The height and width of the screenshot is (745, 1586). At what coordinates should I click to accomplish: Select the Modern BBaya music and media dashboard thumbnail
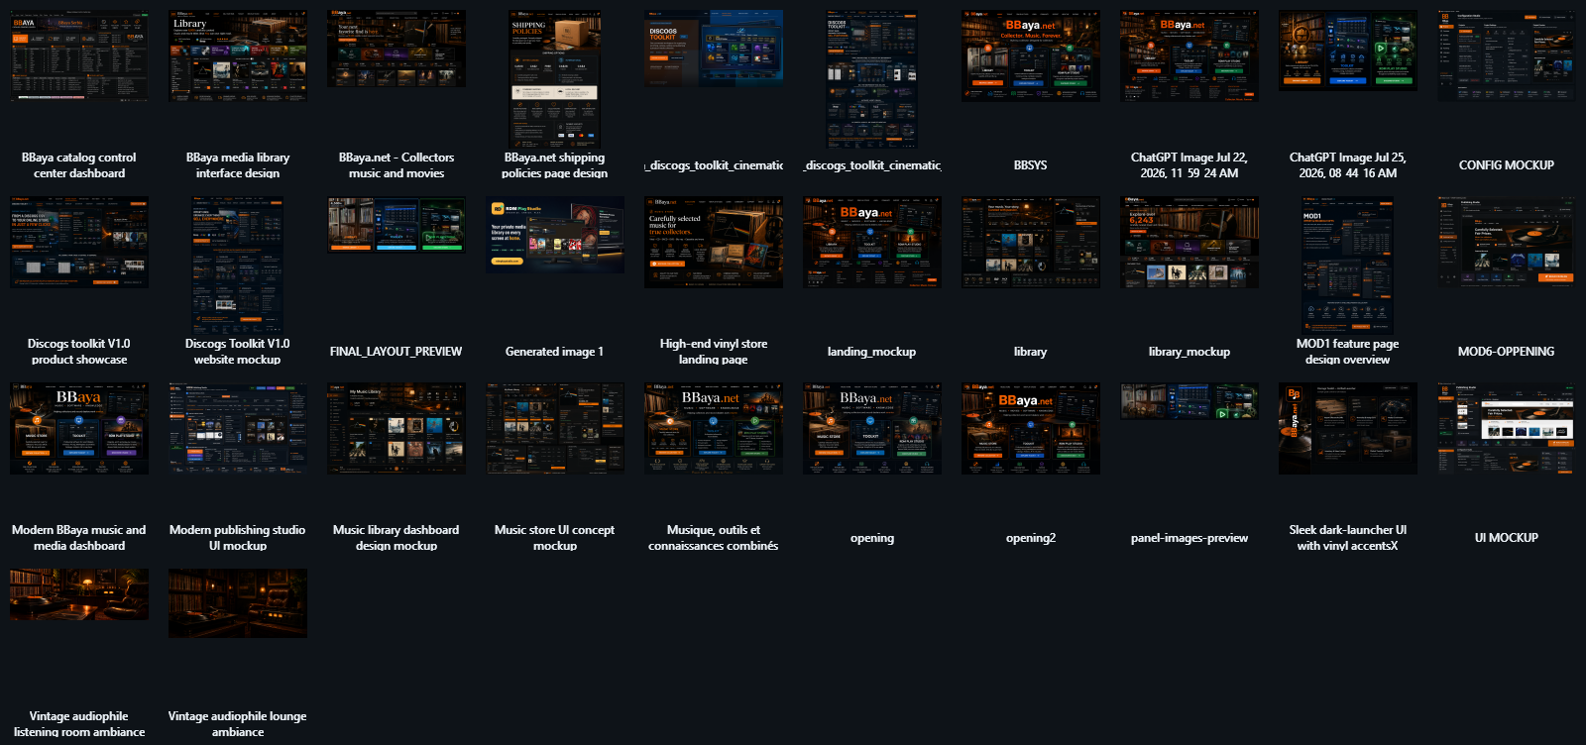pos(79,428)
